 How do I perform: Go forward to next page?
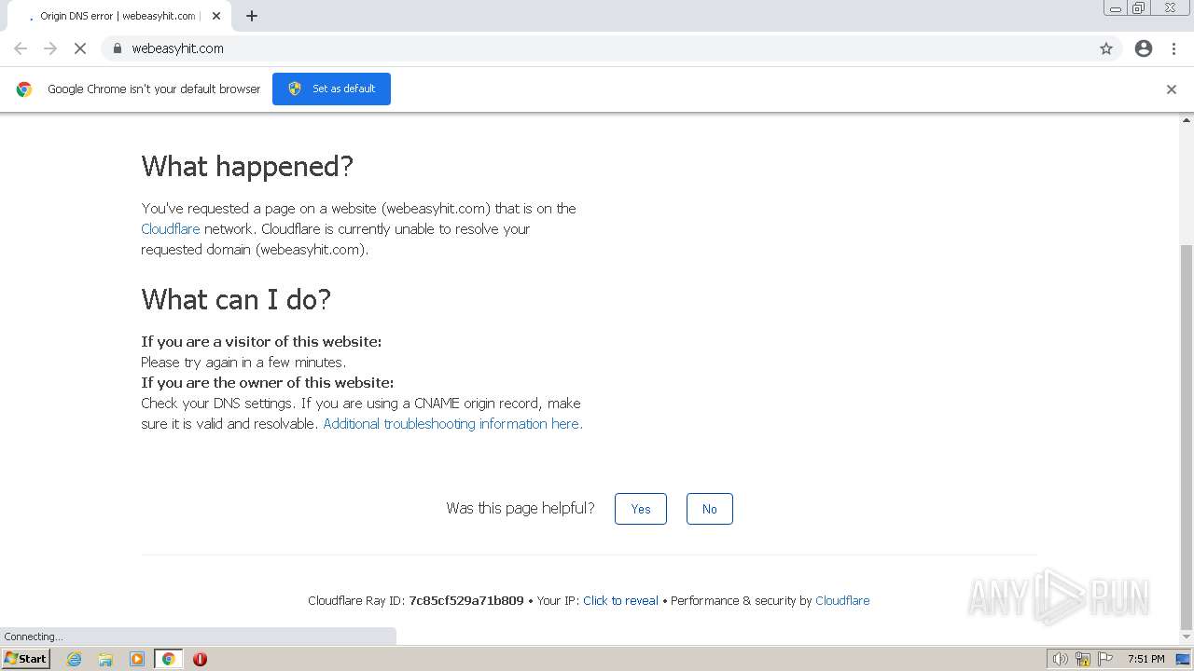[50, 48]
